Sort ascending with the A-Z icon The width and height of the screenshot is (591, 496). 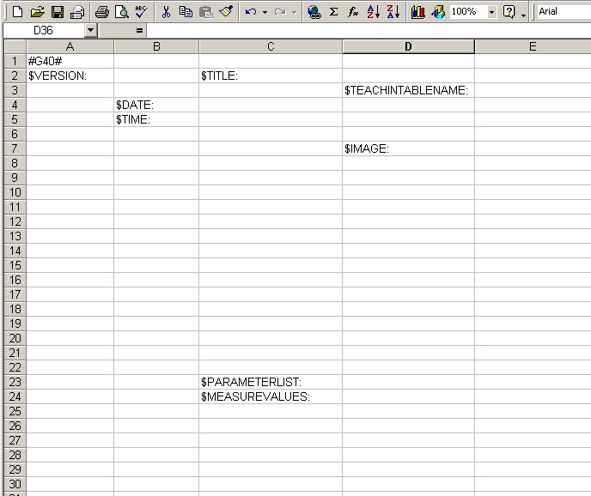tap(374, 12)
